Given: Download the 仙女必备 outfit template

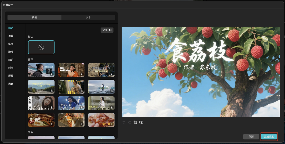Looking at the screenshot, I should 112,107.
